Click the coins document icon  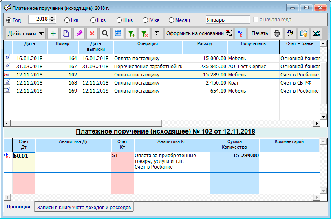(x=303, y=33)
